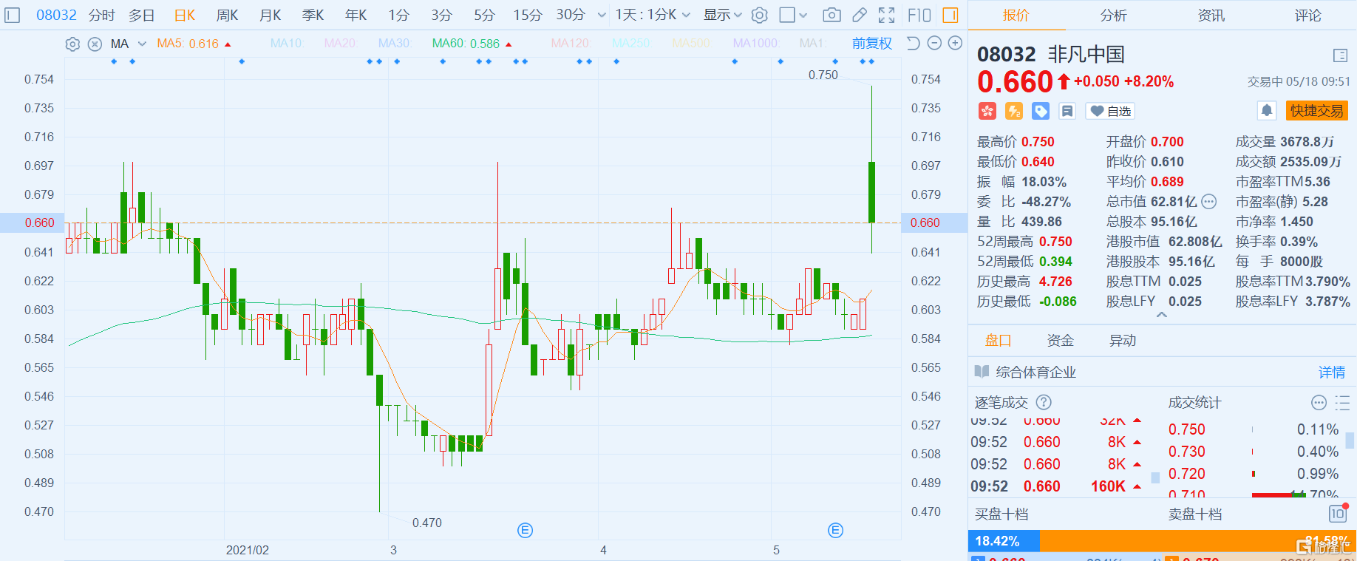Click the 逐笔成交 list scrollbar thumb
Screen dimensions: 1357x561
[1155, 478]
